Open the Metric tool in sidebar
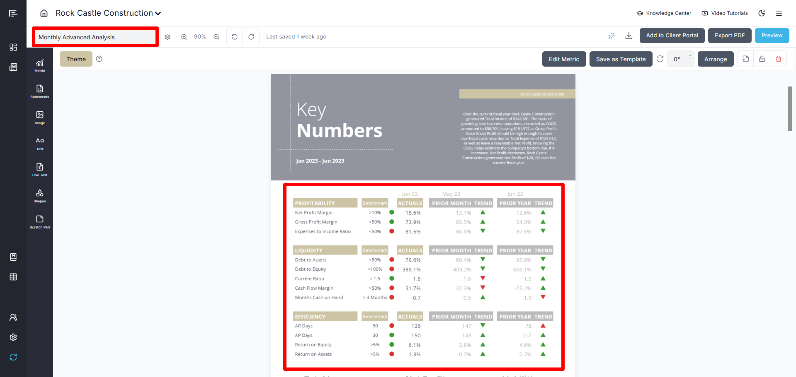This screenshot has width=796, height=377. point(40,65)
